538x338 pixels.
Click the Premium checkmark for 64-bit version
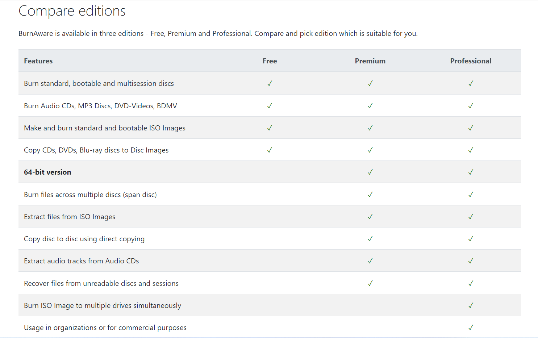[x=370, y=172]
